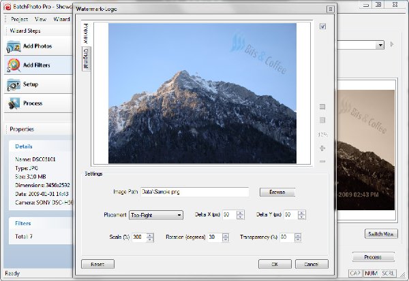Click the Setup step icon
This screenshot has width=409, height=281.
point(14,84)
